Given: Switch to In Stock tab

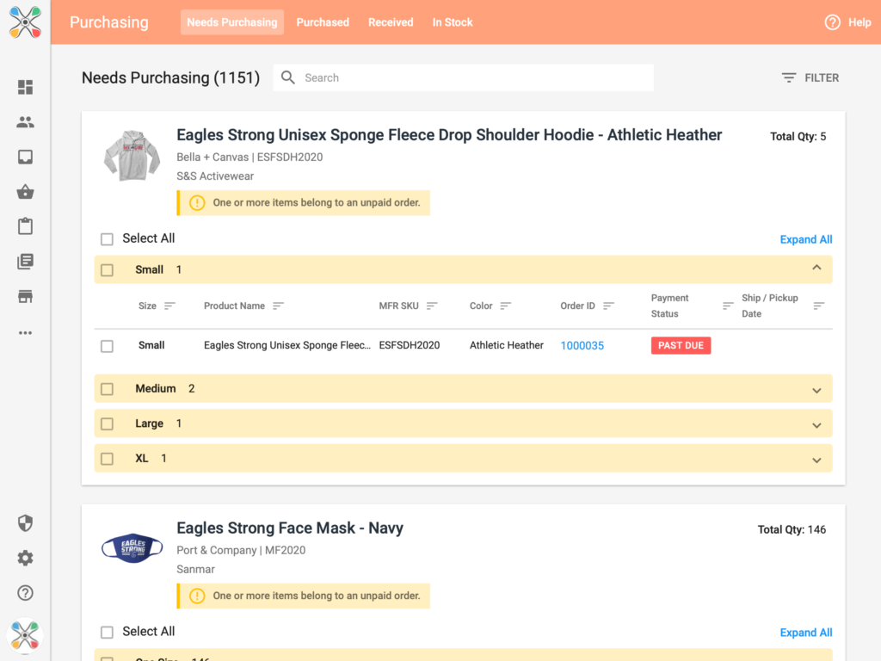Looking at the screenshot, I should [x=453, y=22].
